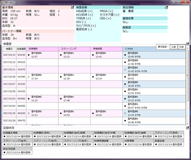Select the 妊婦健診 column header
The width and height of the screenshot is (191, 160).
coord(42,49)
